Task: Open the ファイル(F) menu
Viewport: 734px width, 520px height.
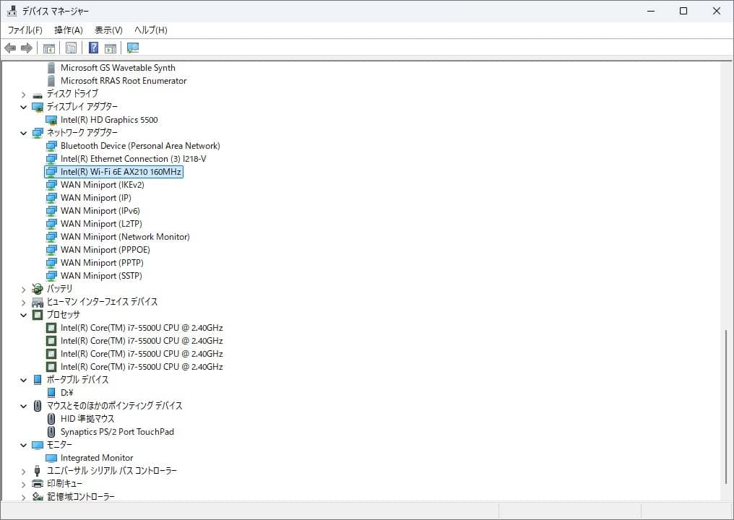Action: click(x=25, y=30)
